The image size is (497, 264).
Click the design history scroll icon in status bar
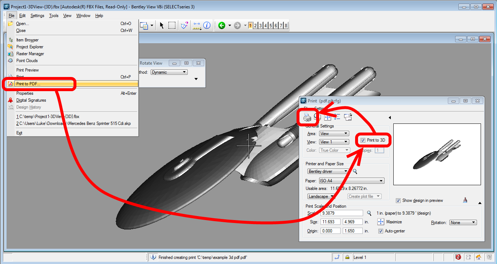pyautogui.click(x=469, y=257)
